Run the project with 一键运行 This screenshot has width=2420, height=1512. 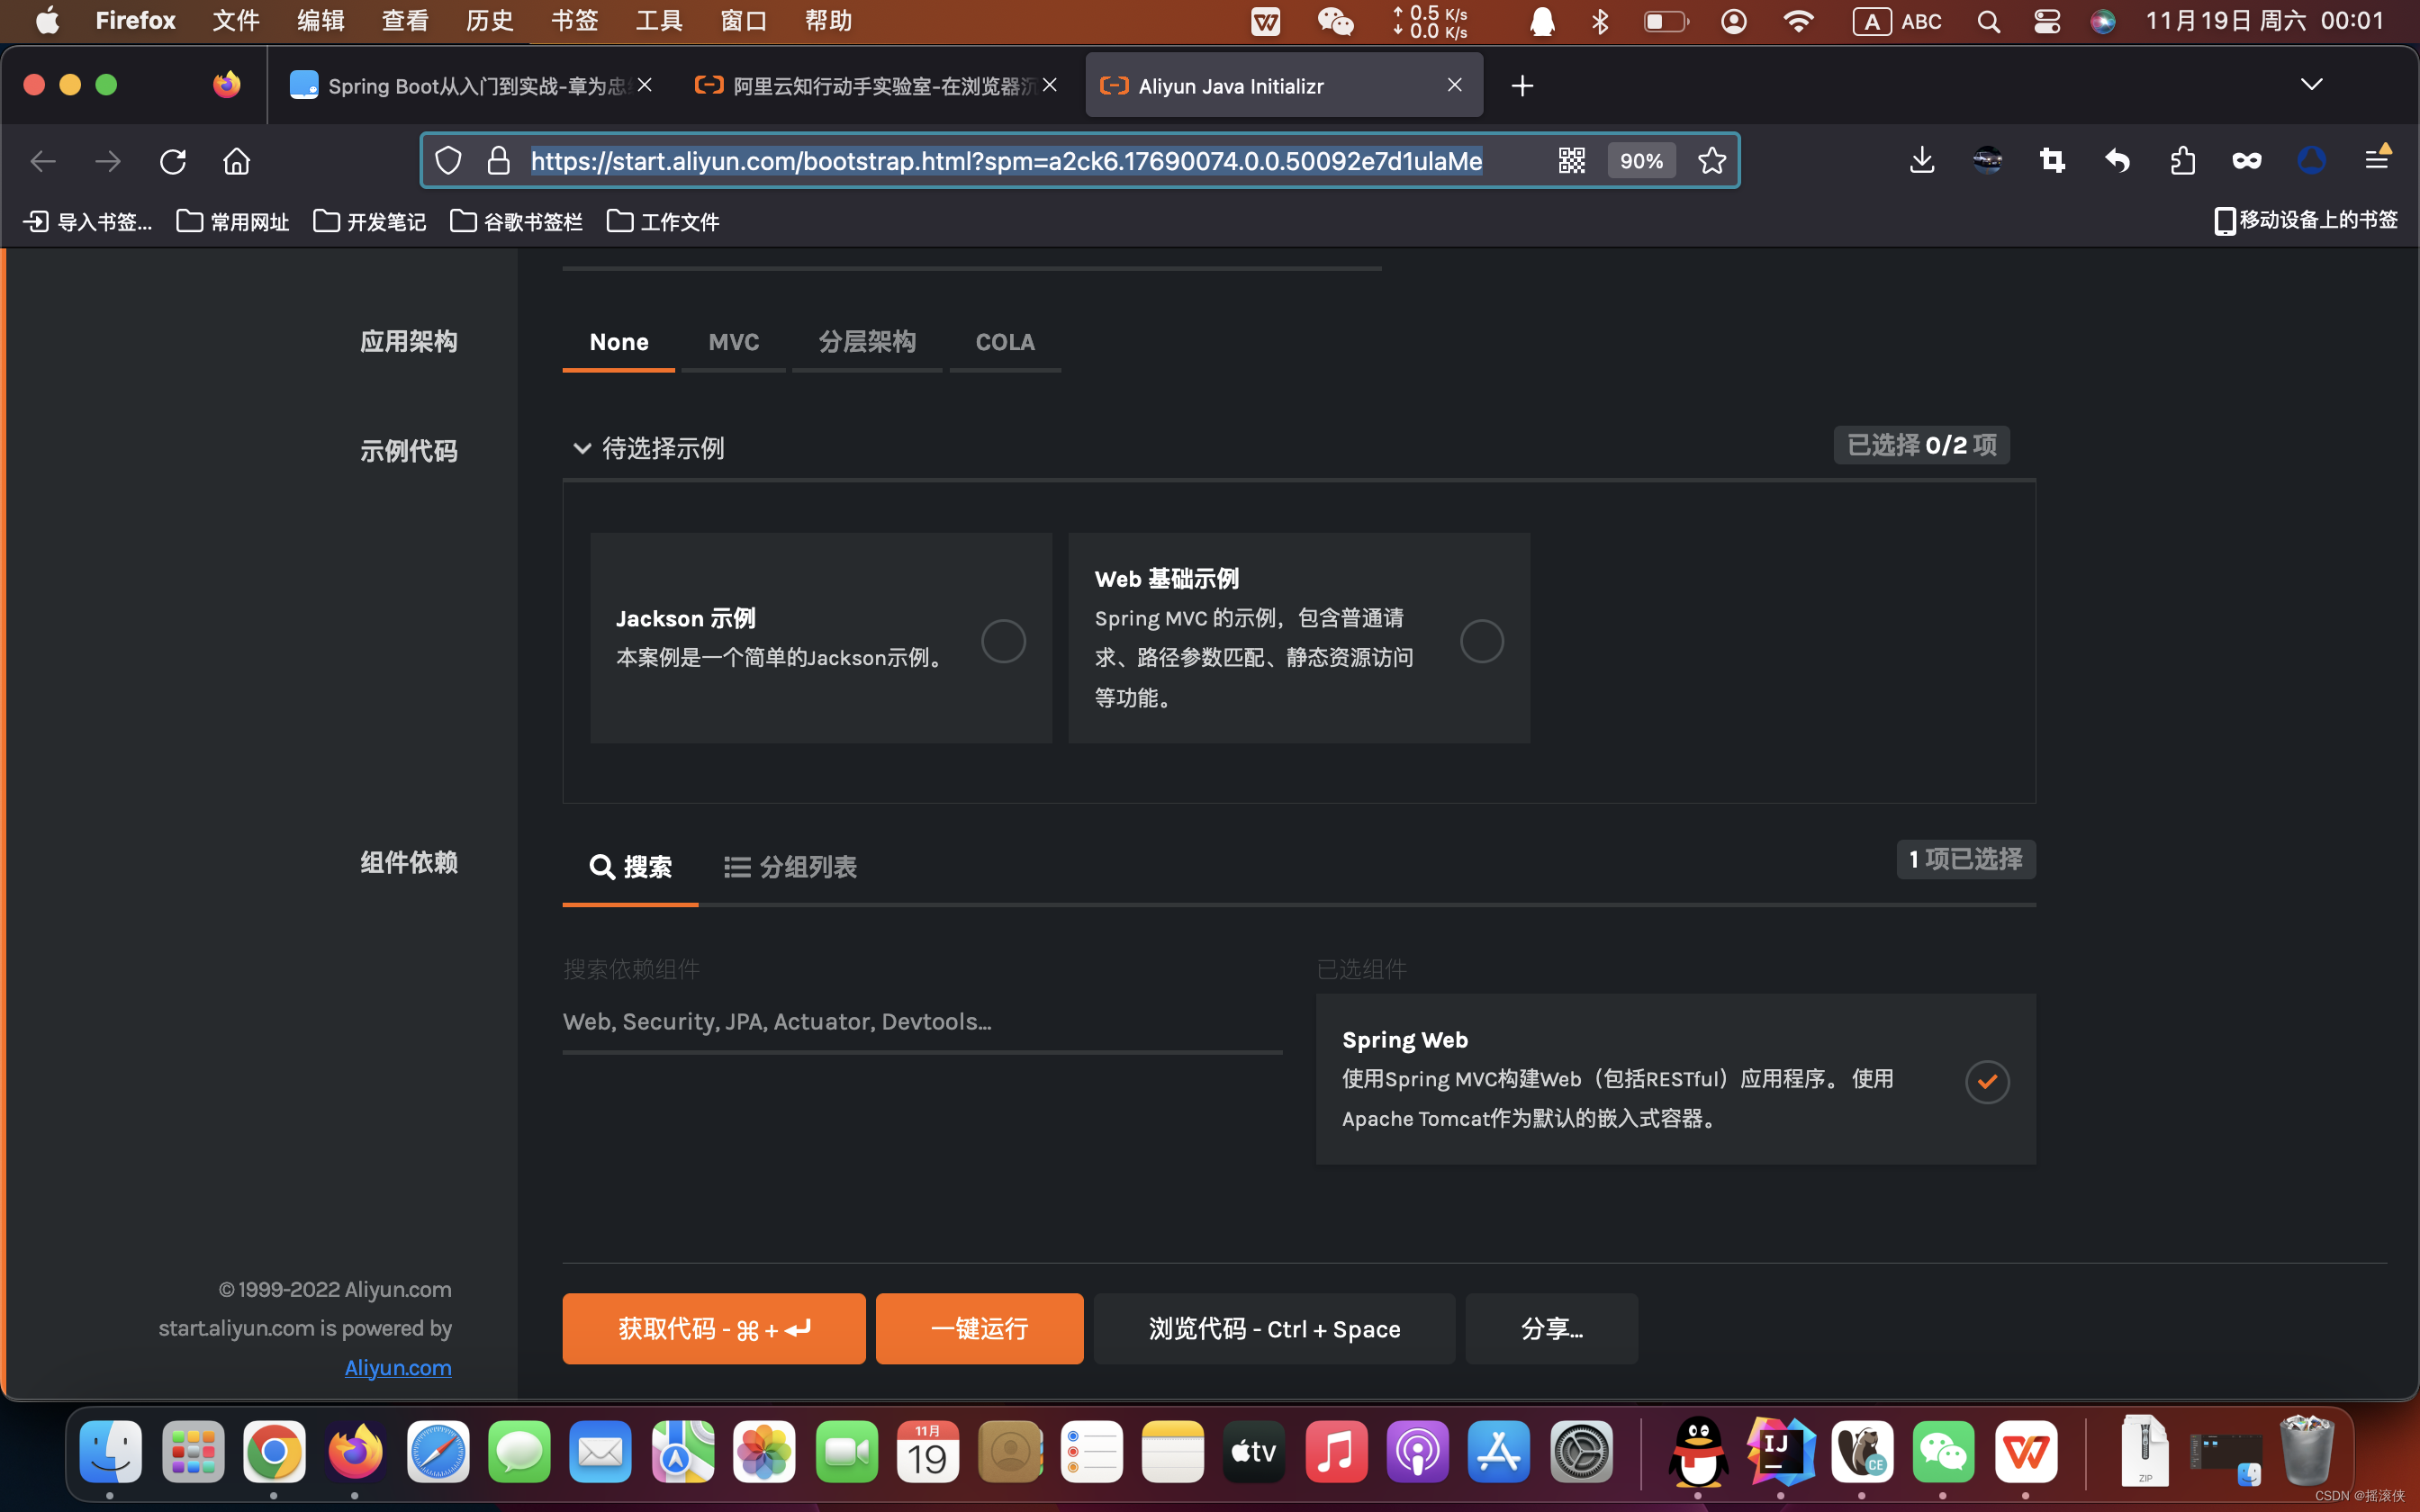978,1328
